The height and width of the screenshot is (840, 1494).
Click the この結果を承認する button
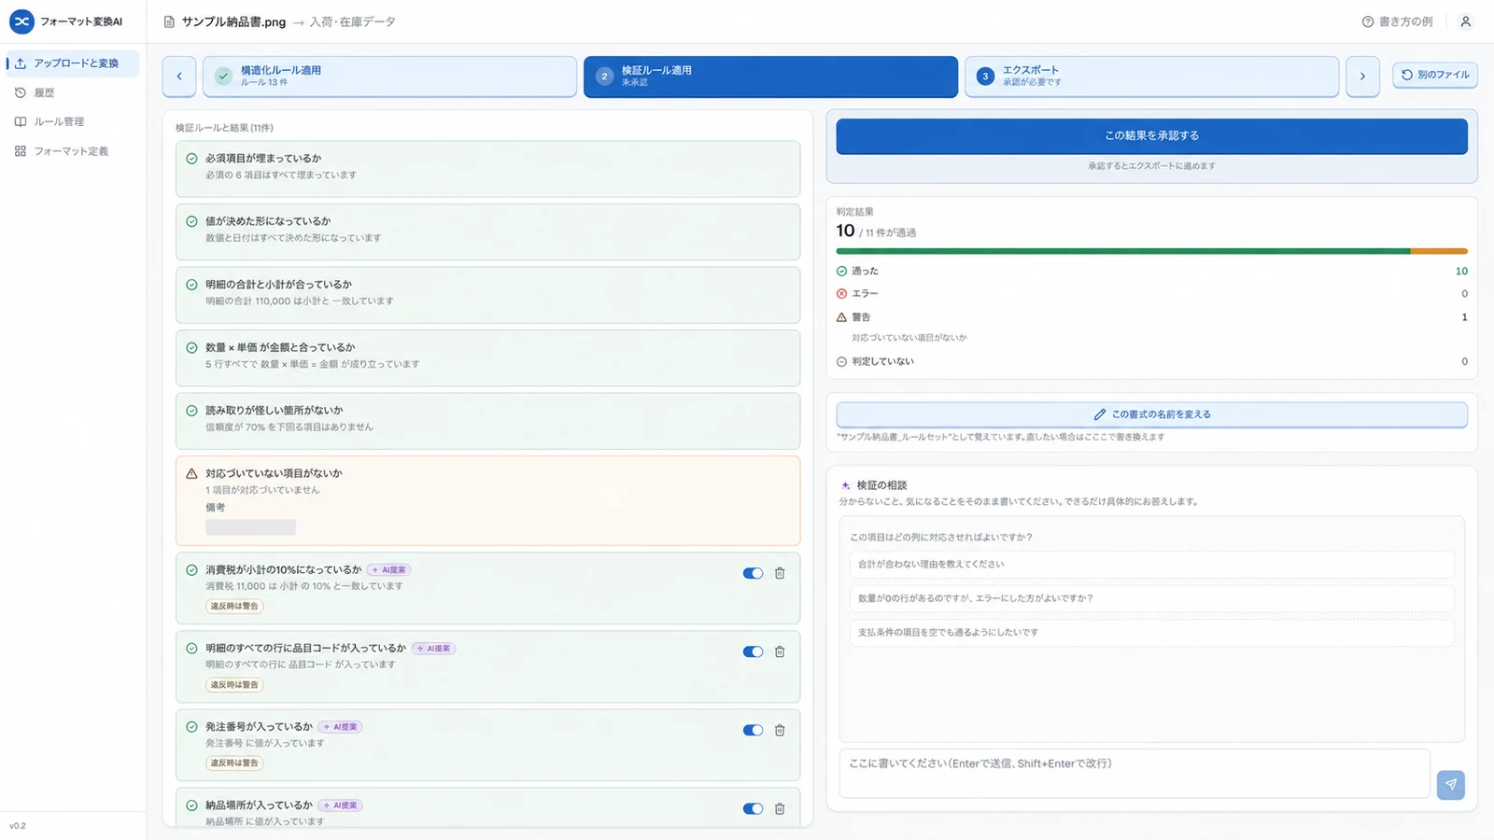1151,135
